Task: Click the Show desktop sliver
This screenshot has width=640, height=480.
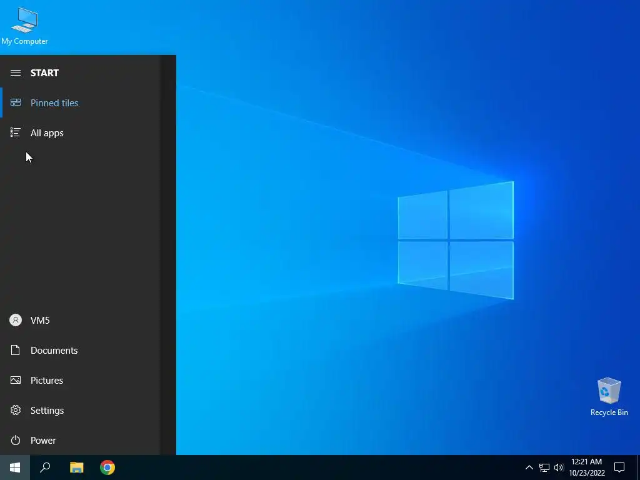Action: [638, 467]
